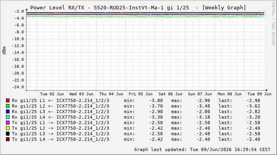
Task: Click the -24.0 y-axis tick label
Action: point(18,87)
